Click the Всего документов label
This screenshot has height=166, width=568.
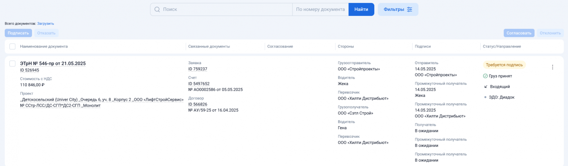tap(20, 24)
